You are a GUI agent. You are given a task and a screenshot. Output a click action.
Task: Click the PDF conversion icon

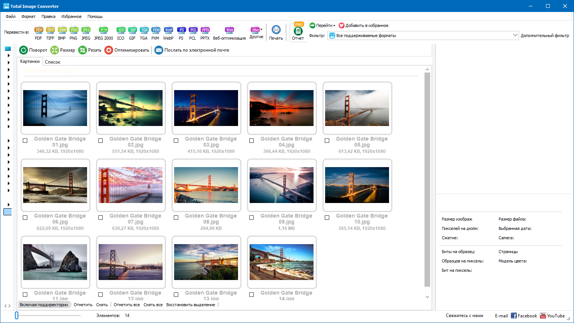(x=38, y=30)
